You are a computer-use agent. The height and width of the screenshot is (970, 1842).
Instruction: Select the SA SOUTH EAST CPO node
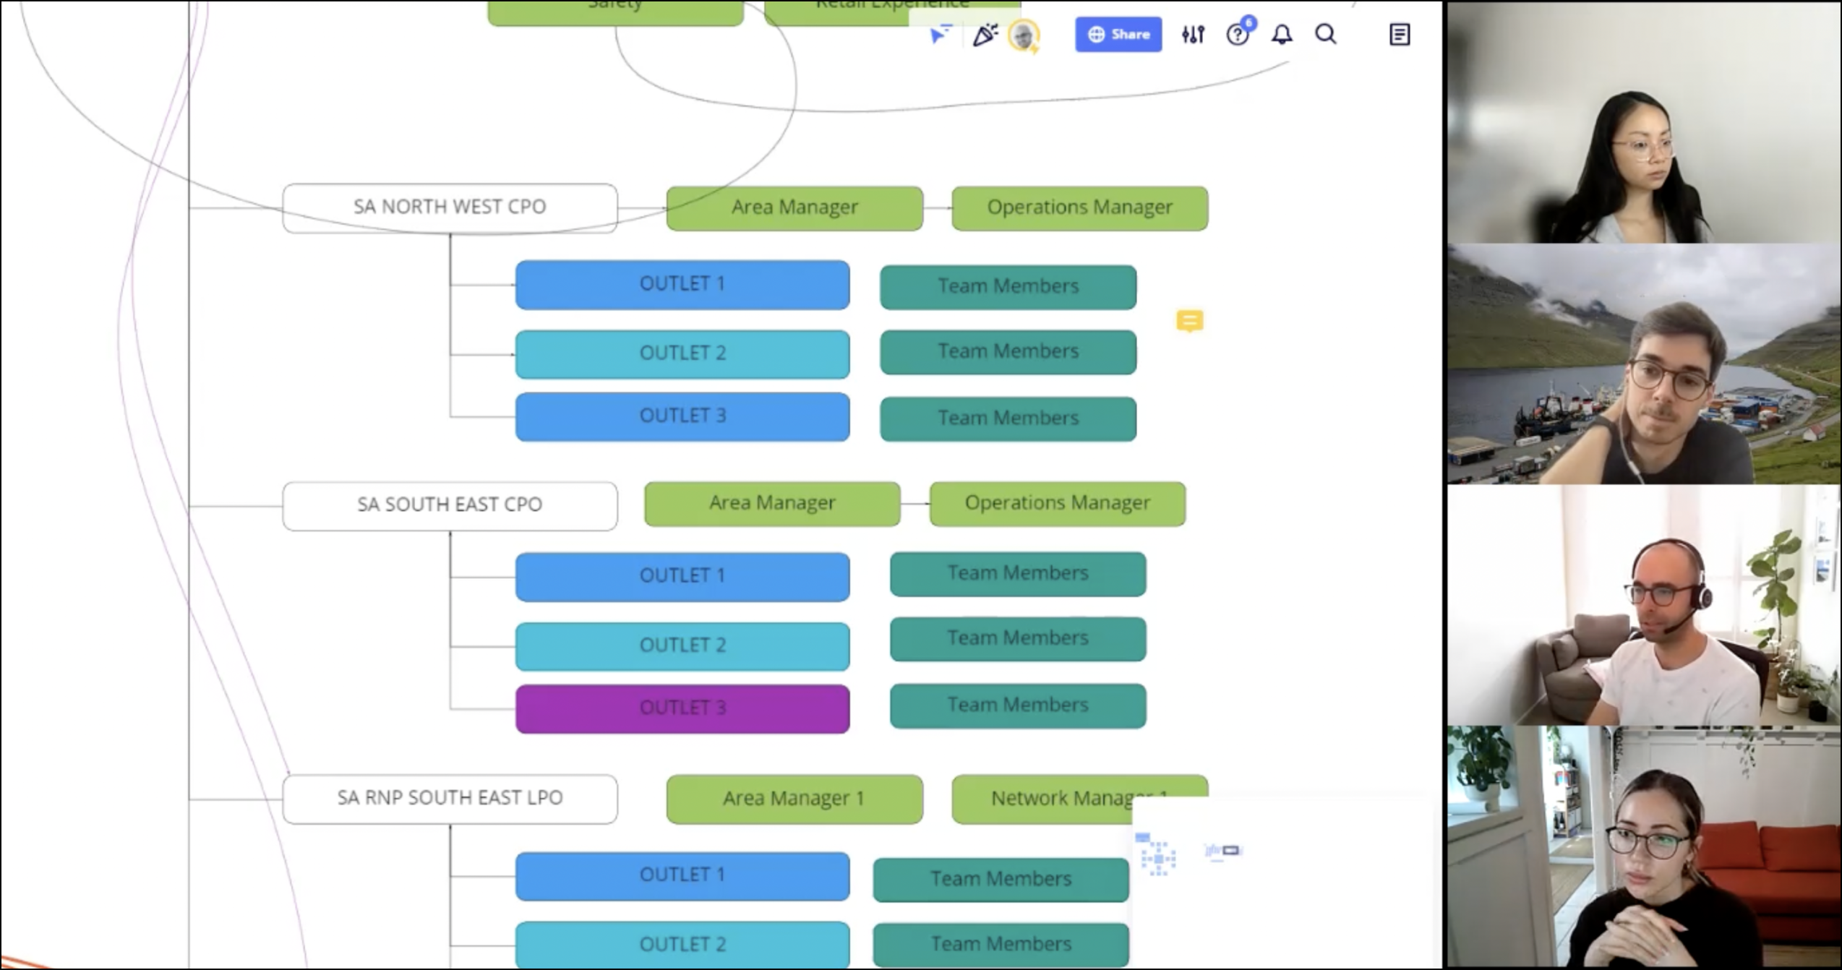tap(450, 505)
